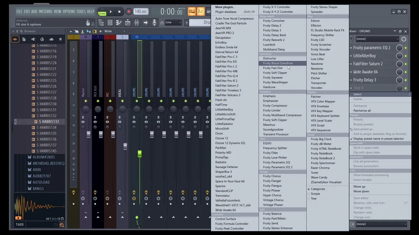The width and height of the screenshot is (419, 235).
Task: Select Patcherize all menu entry
Action: click(362, 111)
